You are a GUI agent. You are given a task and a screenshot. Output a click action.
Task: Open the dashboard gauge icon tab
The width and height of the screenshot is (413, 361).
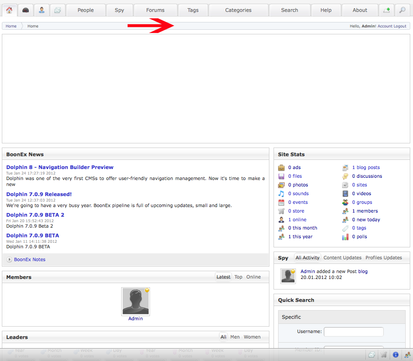26,10
